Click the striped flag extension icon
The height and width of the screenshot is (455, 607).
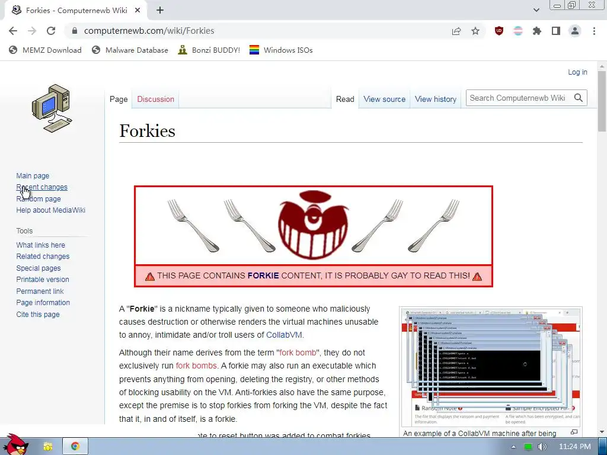[518, 31]
